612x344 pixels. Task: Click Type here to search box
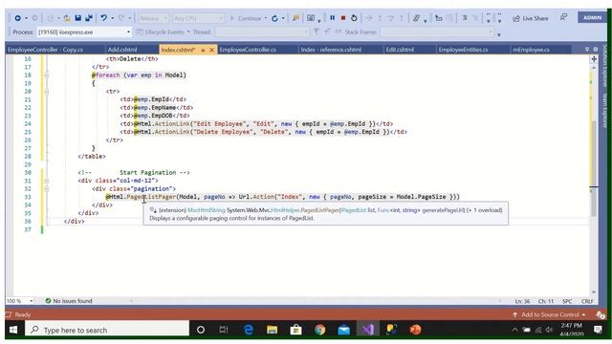coord(107,330)
